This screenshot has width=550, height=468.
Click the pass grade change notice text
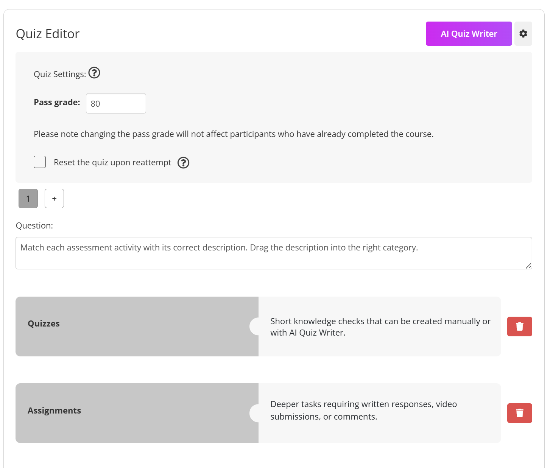[x=234, y=134]
